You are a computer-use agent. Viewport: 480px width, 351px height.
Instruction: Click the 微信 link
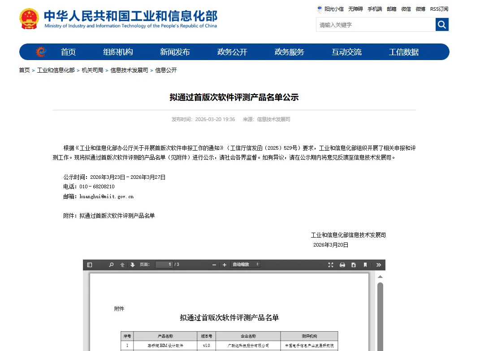click(406, 9)
